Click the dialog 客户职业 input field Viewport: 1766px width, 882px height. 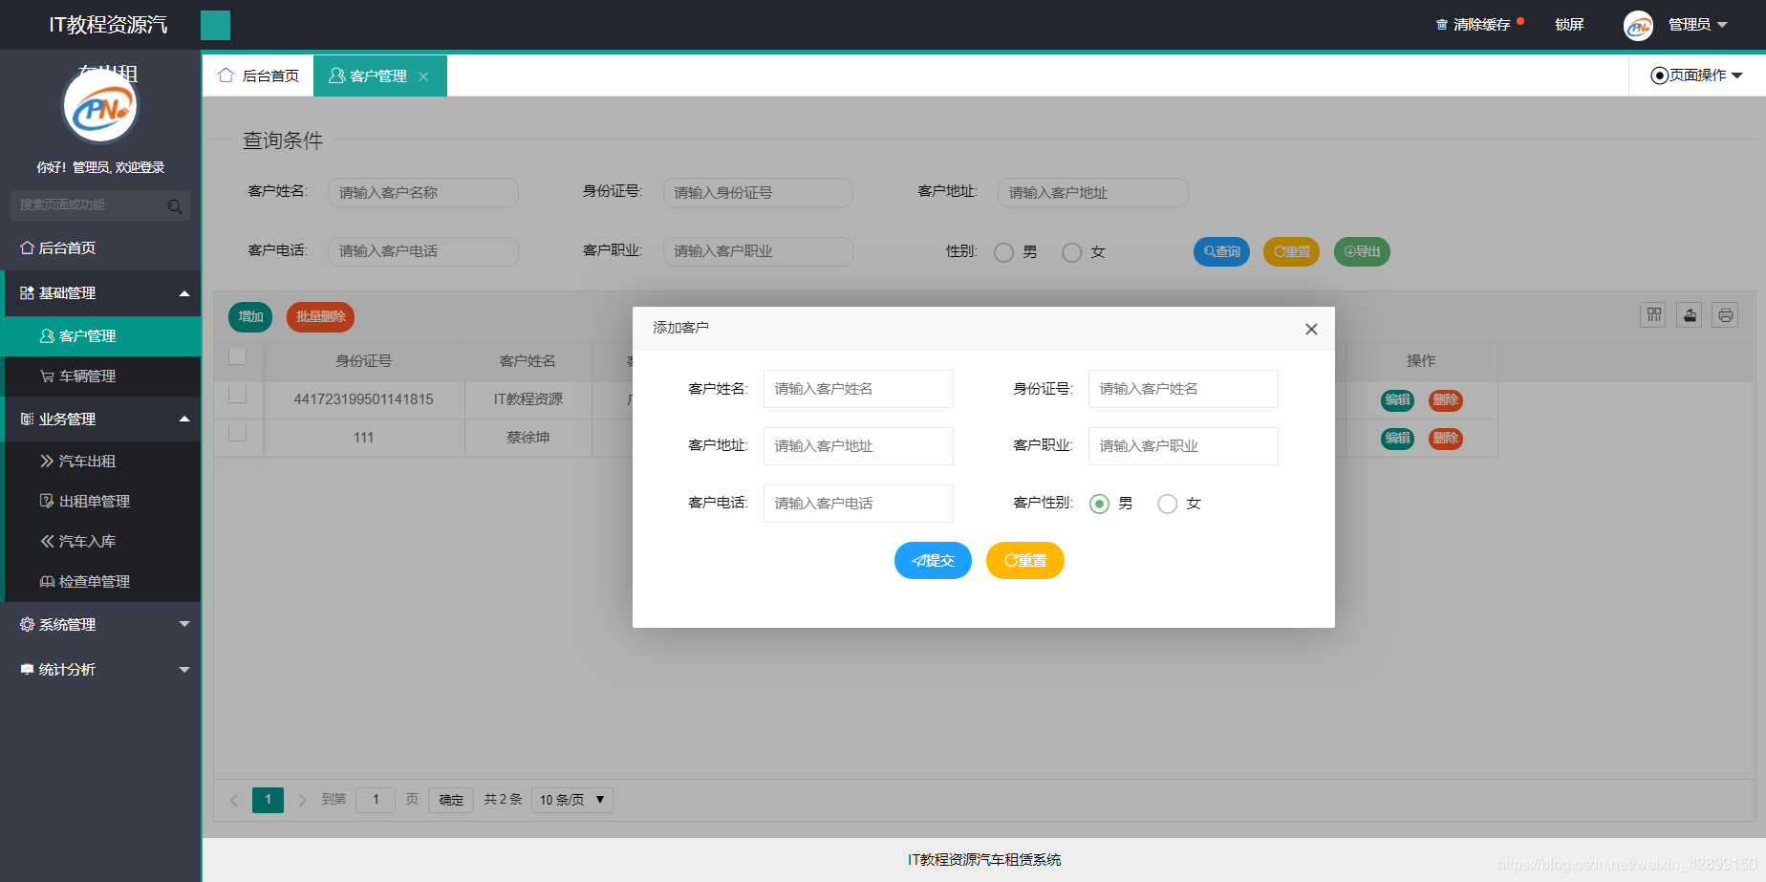pos(1183,446)
